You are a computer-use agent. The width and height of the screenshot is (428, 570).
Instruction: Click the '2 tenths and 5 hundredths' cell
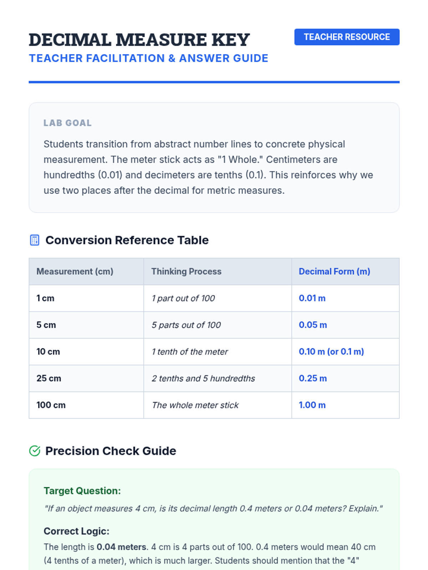coord(203,378)
